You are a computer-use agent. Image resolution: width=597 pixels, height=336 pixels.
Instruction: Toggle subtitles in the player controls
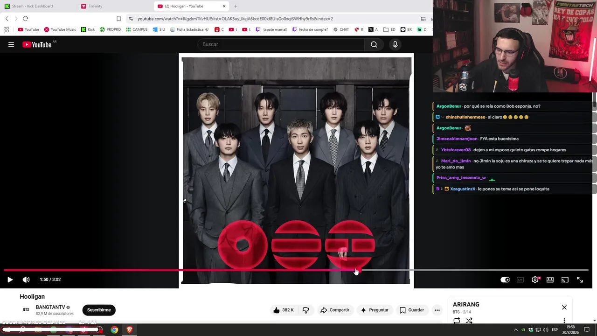tap(520, 280)
